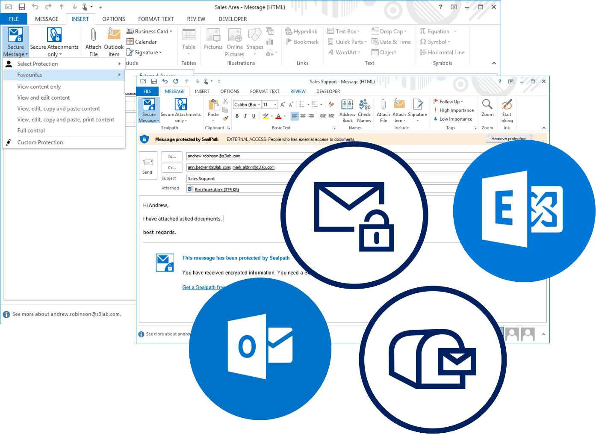This screenshot has width=596, height=434.
Task: Collapse ribbon arrow in Sales Area window
Action: pyautogui.click(x=494, y=63)
